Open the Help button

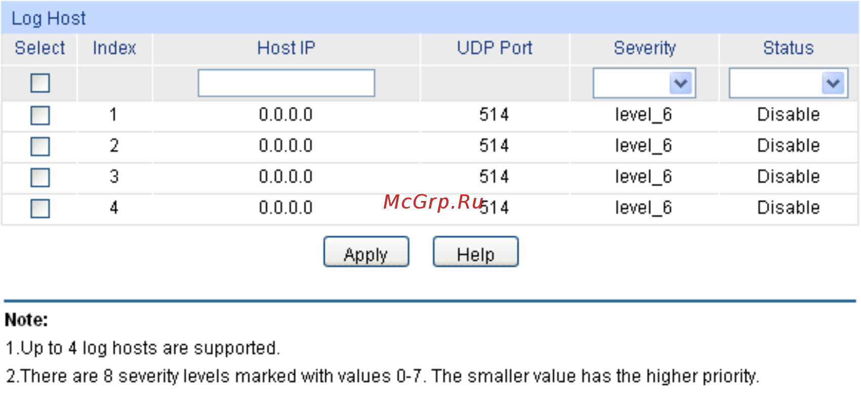475,252
